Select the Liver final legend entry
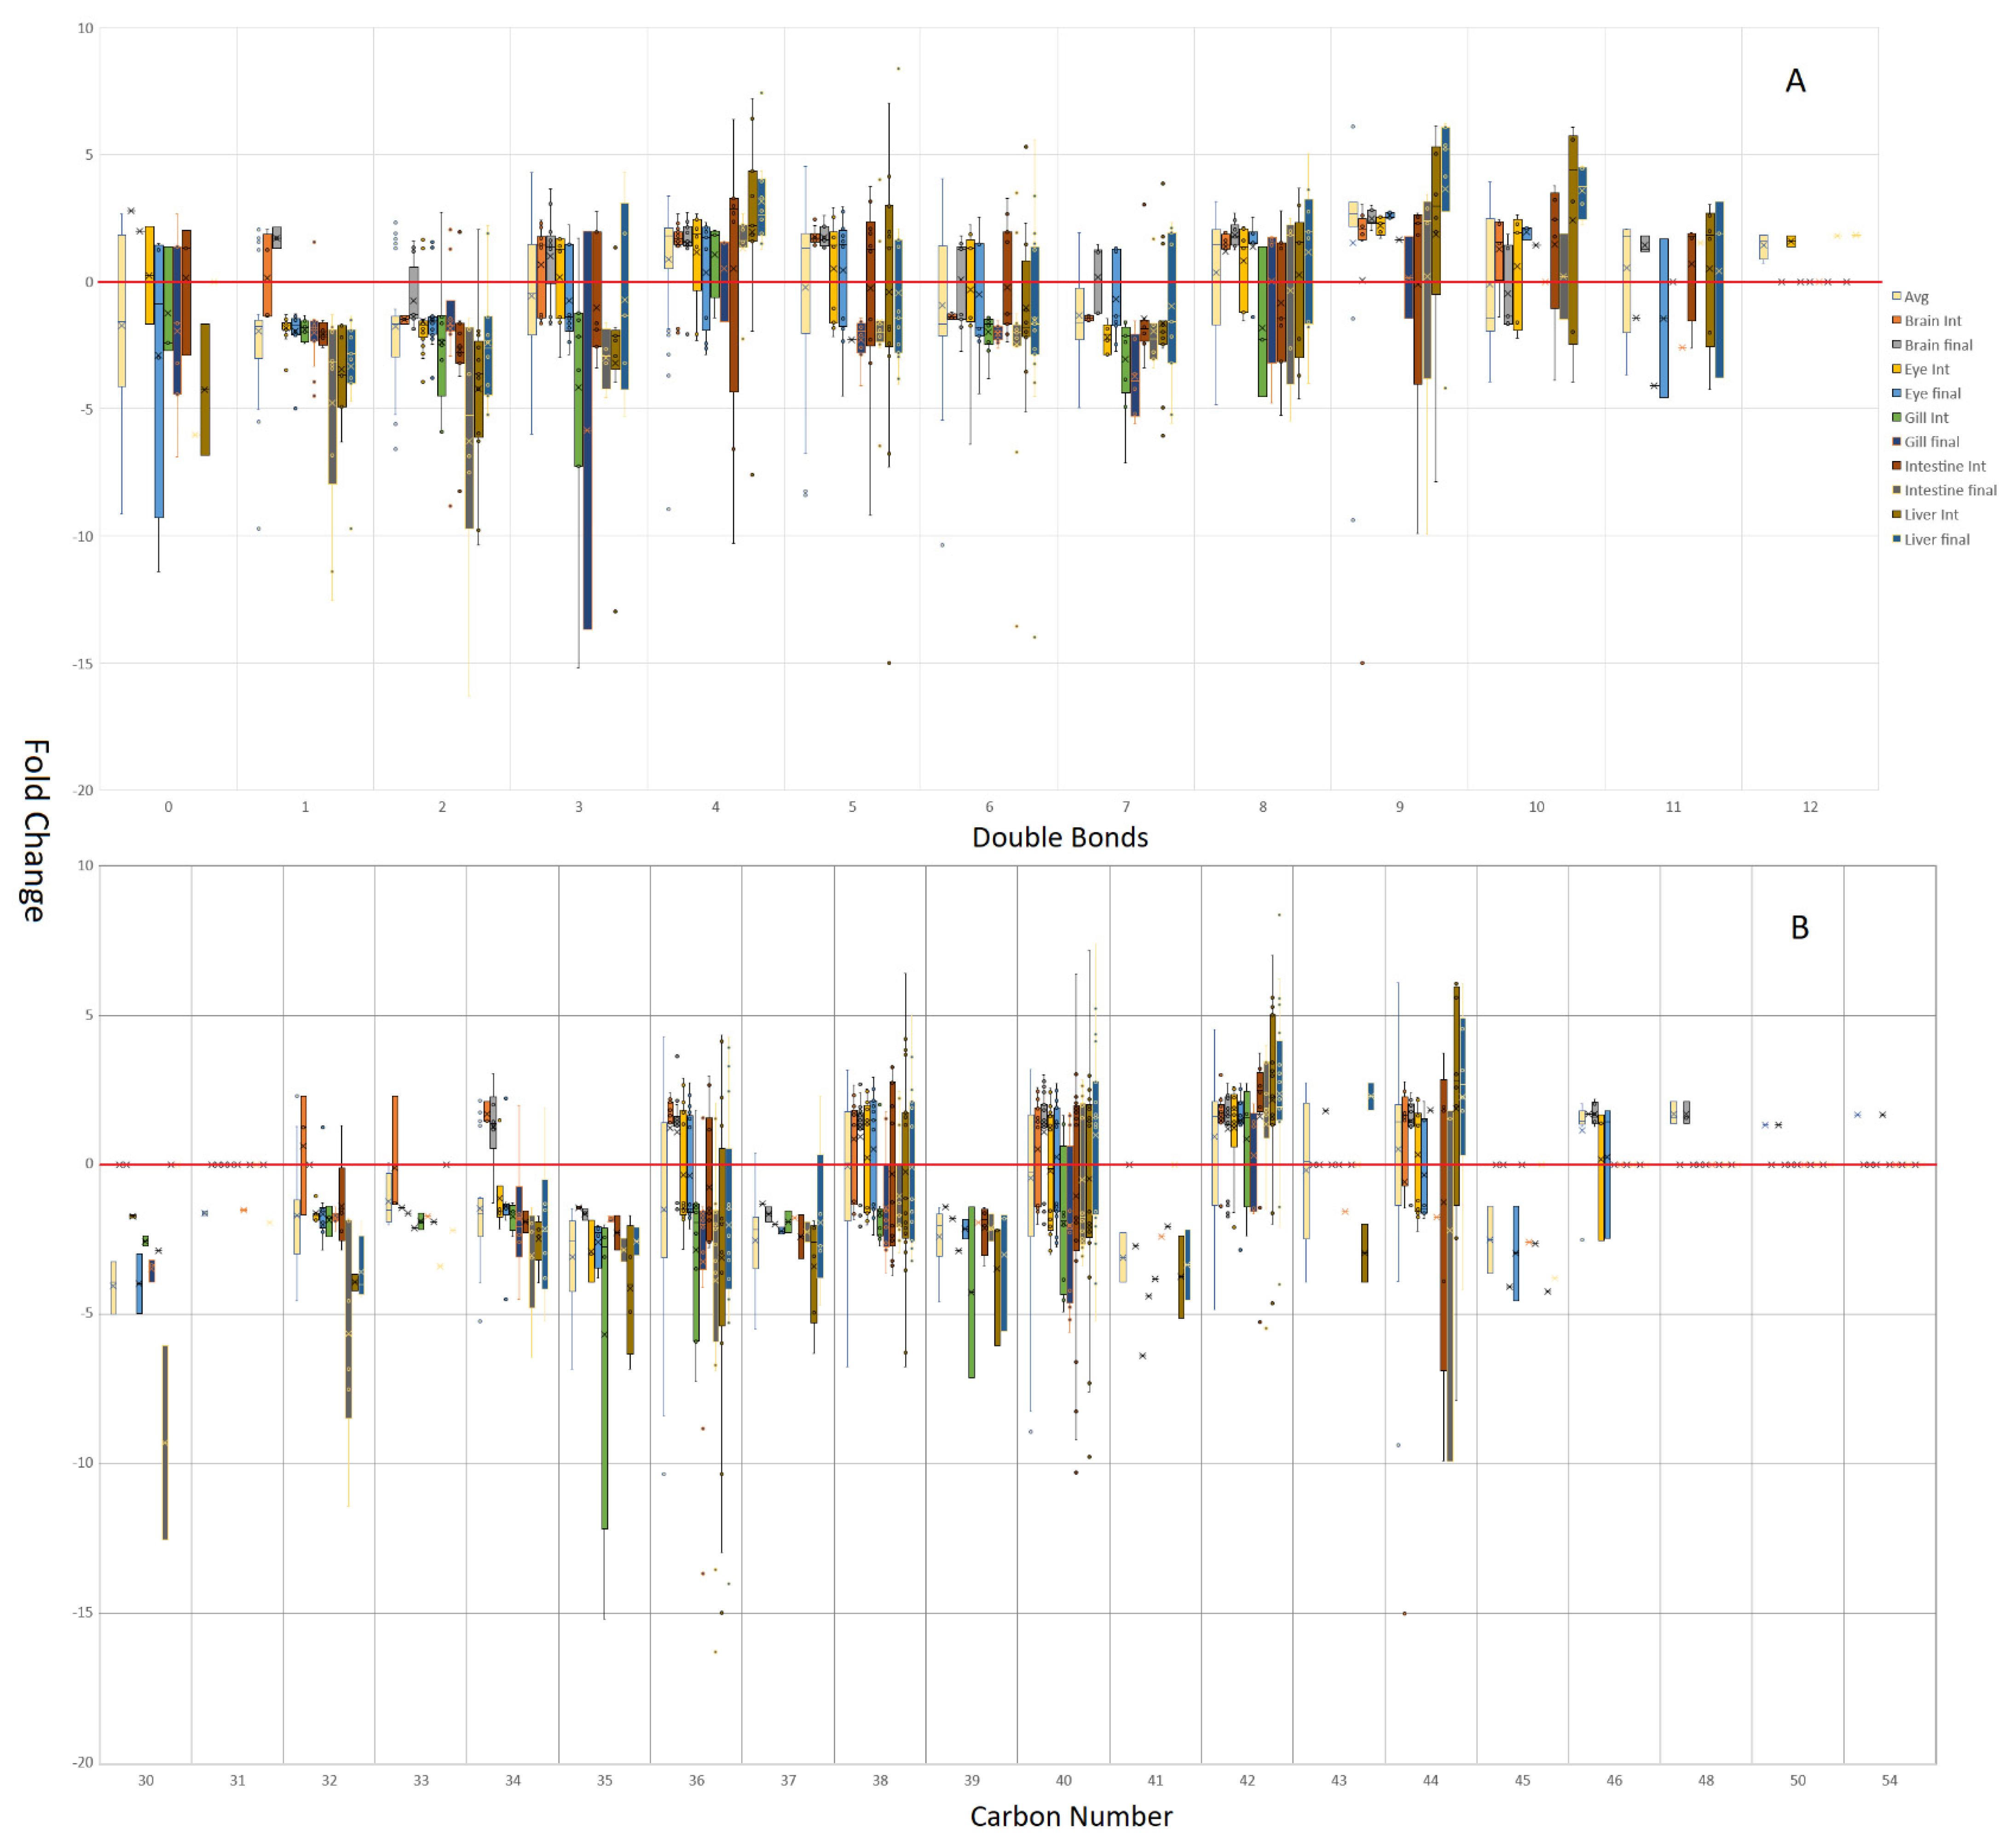2016x1847 pixels. (1936, 540)
